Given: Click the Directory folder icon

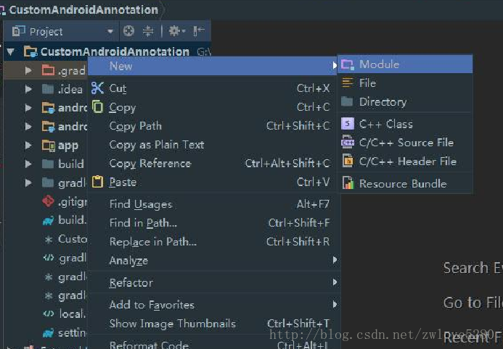Looking at the screenshot, I should coord(347,101).
